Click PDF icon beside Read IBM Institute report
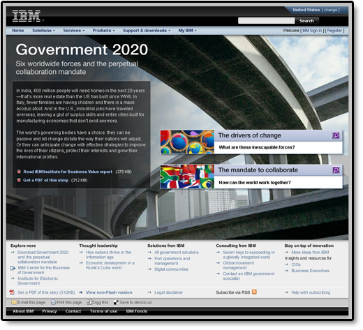 (x=19, y=172)
